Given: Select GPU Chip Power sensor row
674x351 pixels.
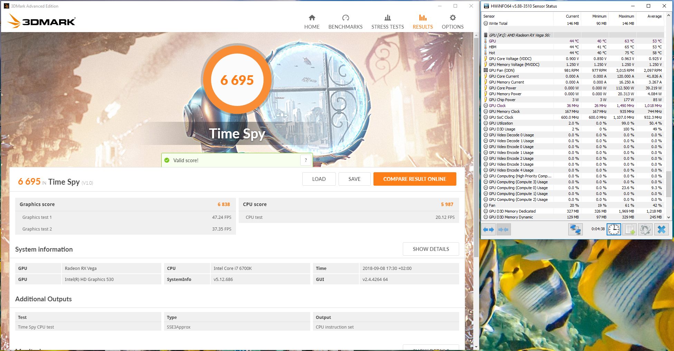Looking at the screenshot, I should 573,100.
